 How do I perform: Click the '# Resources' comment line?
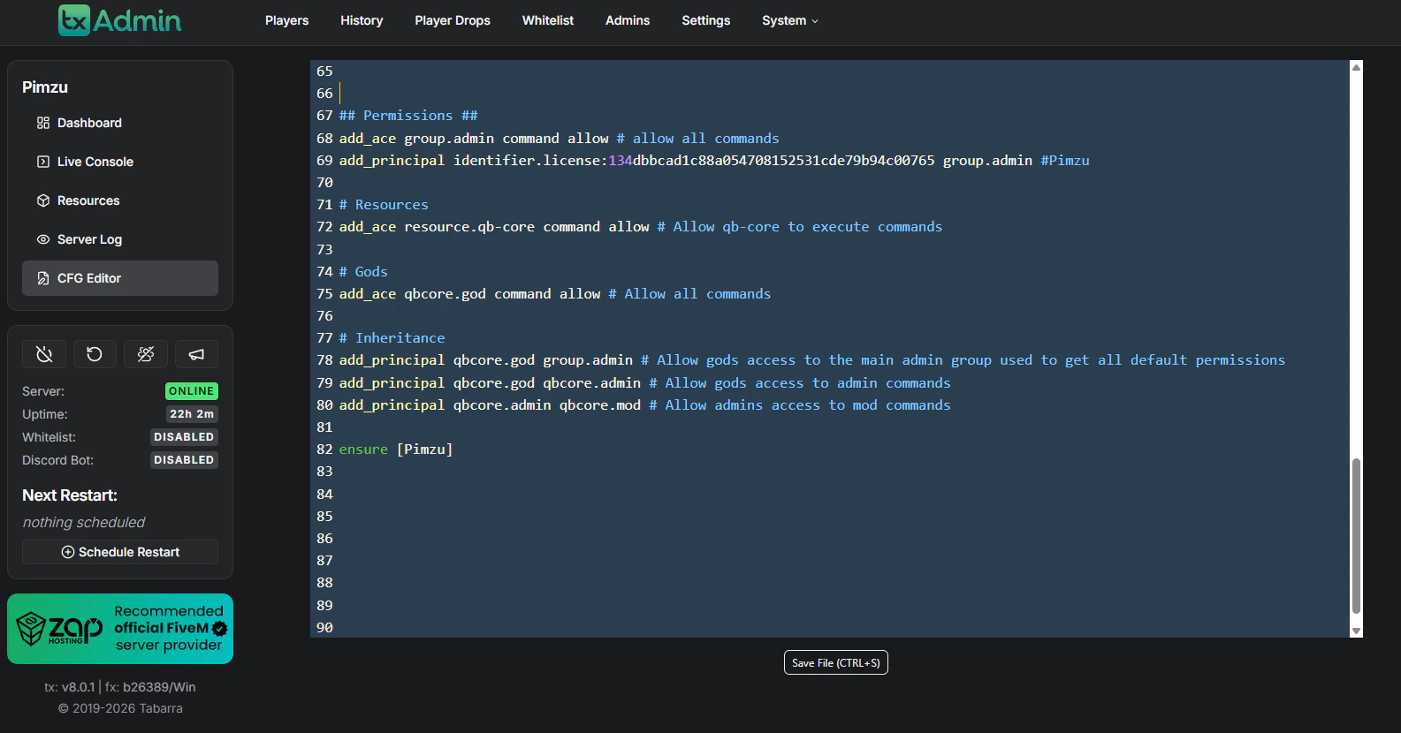(x=384, y=205)
